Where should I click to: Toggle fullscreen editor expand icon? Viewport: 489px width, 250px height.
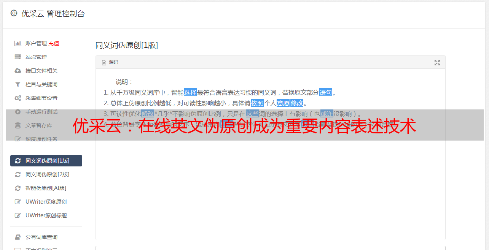[437, 63]
